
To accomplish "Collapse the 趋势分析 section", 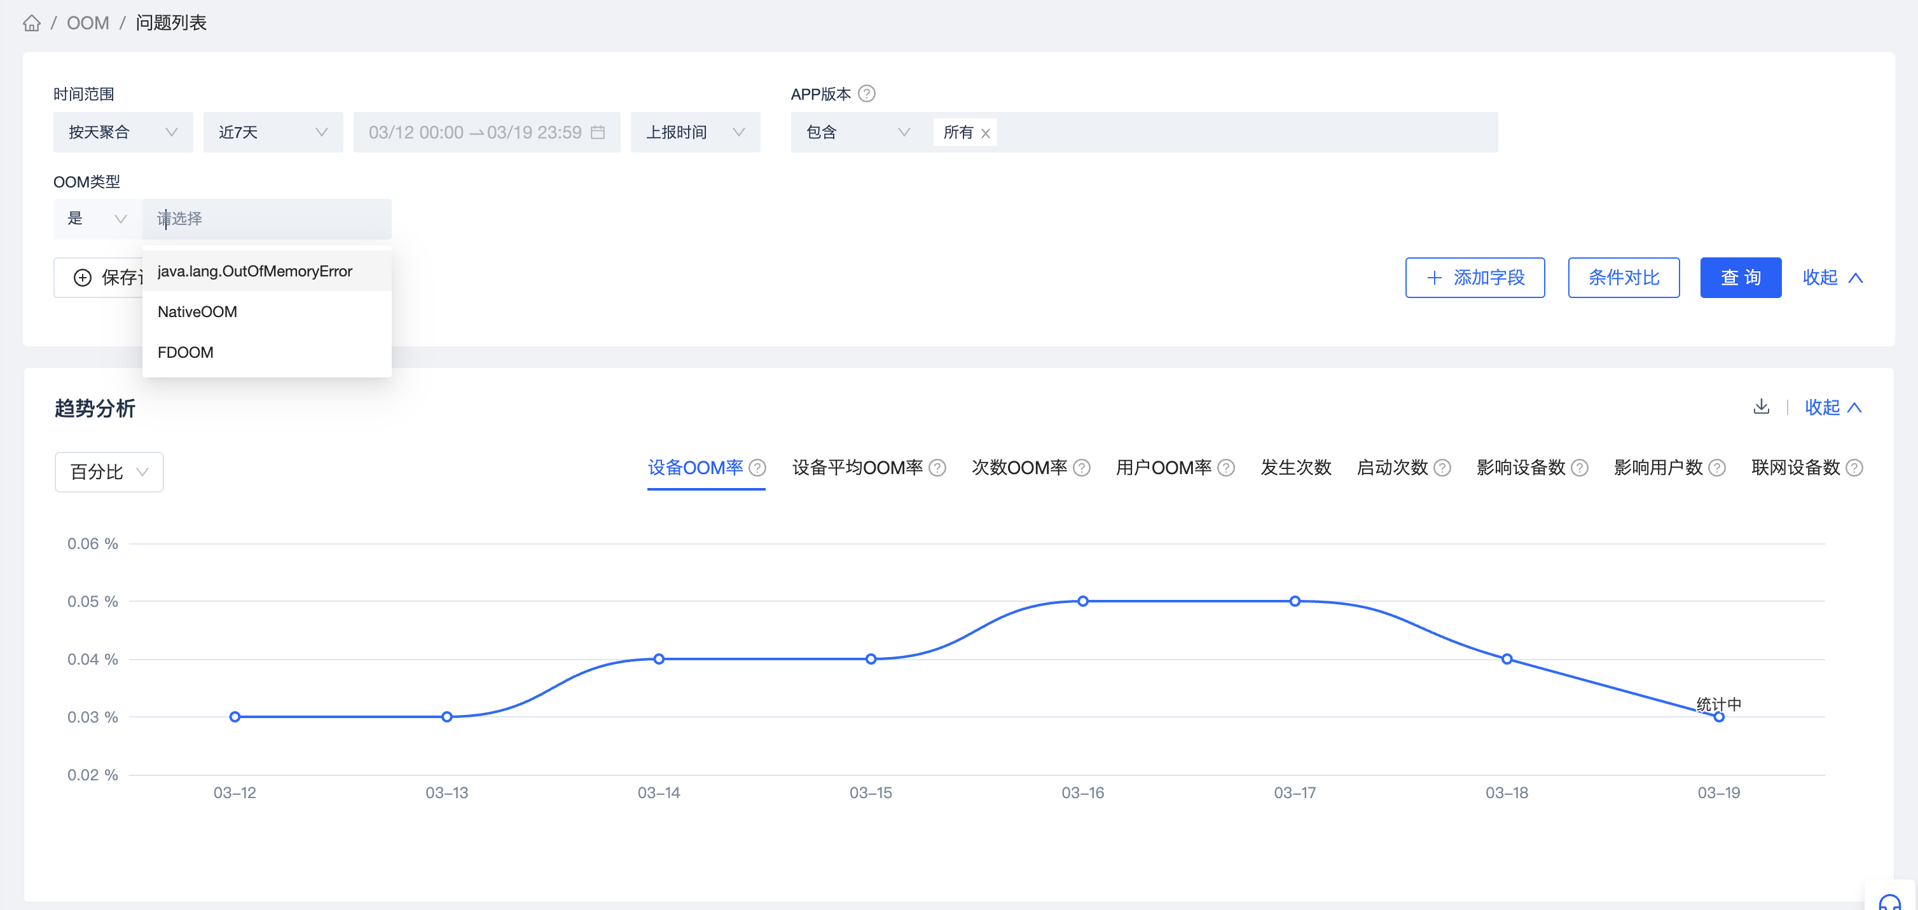I will click(x=1834, y=407).
